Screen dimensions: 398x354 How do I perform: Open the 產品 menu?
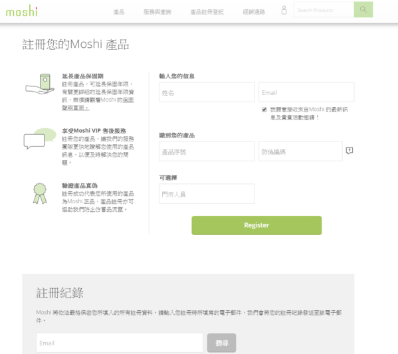coord(119,12)
